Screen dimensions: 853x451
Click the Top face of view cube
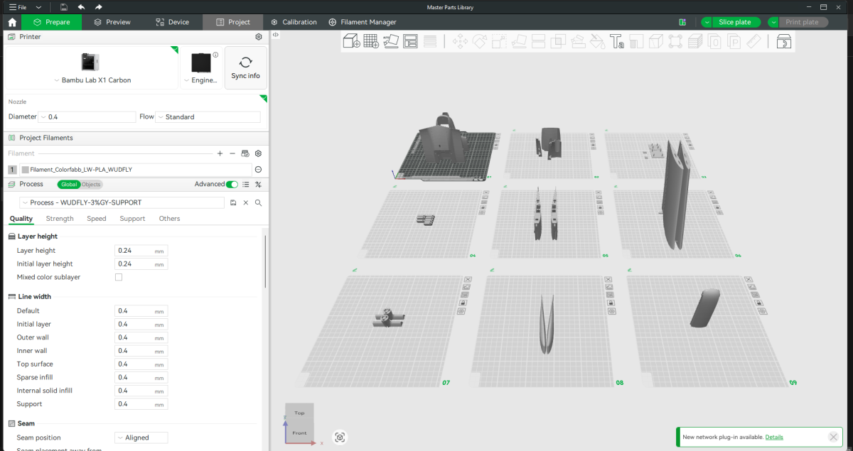pyautogui.click(x=299, y=413)
